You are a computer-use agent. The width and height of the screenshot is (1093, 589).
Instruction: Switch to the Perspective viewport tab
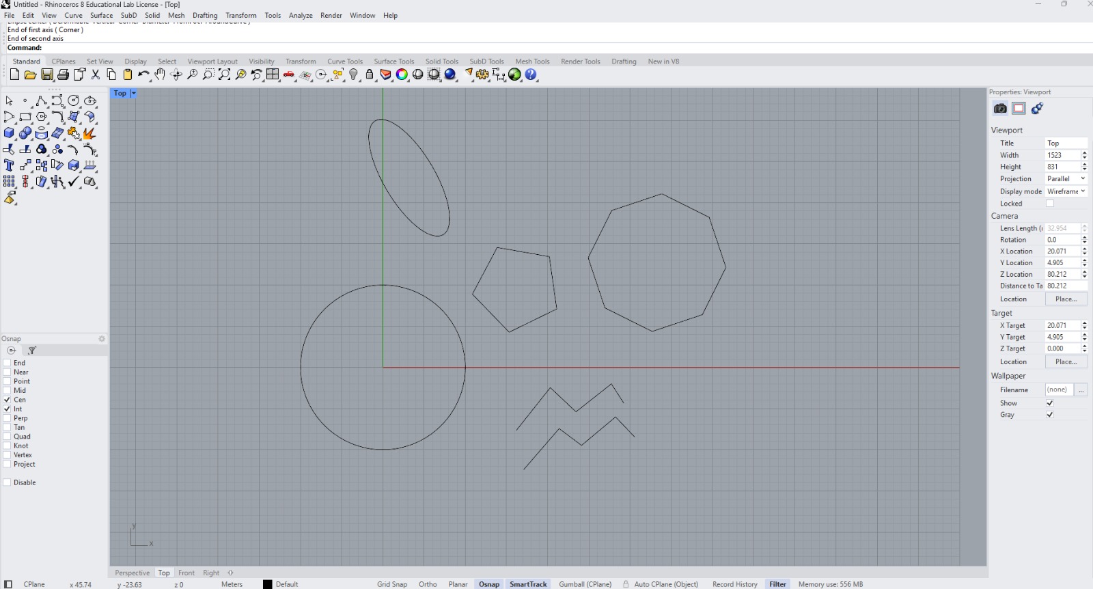(132, 573)
